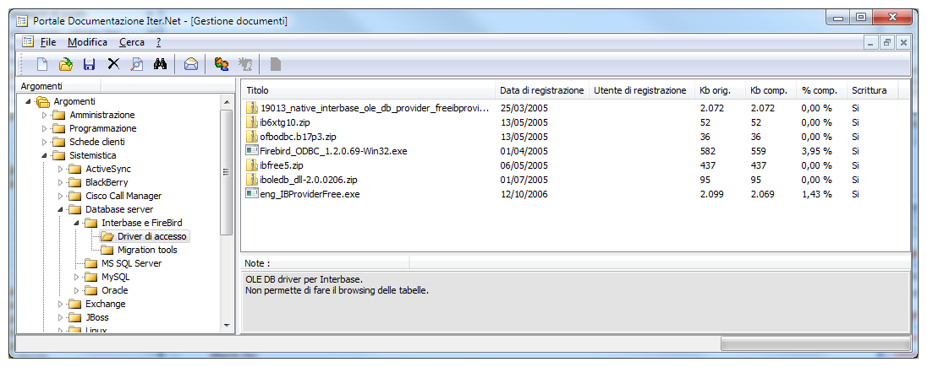Expand the Schede clienti node

(x=44, y=143)
